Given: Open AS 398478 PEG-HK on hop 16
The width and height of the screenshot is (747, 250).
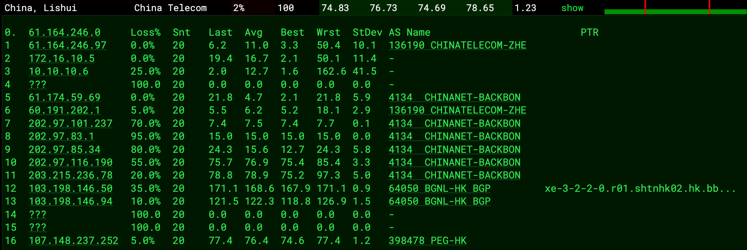Looking at the screenshot, I should pyautogui.click(x=427, y=241).
